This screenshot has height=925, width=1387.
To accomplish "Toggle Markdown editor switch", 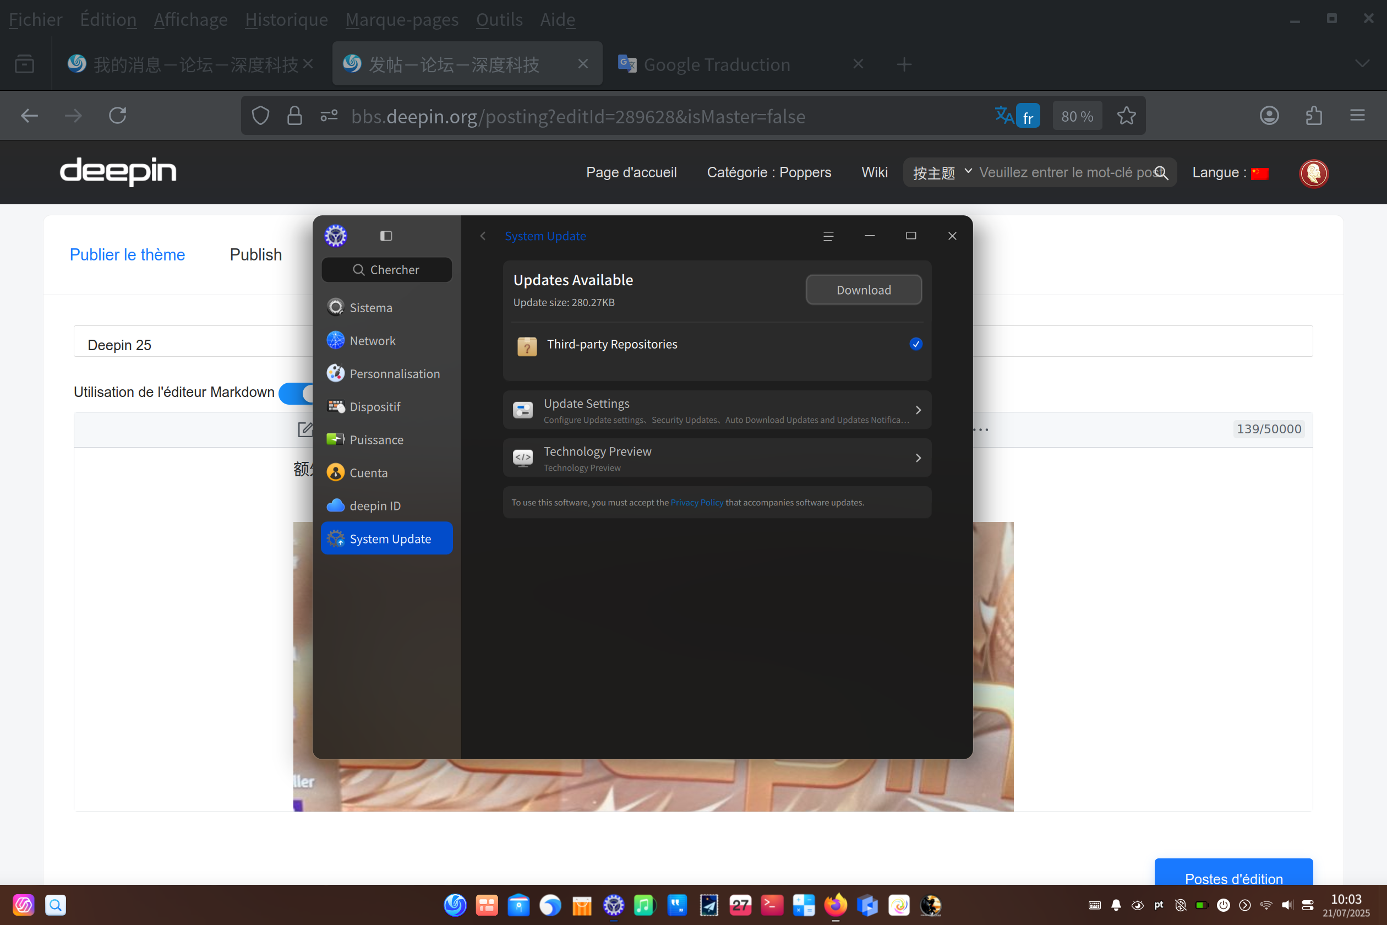I will [x=296, y=393].
